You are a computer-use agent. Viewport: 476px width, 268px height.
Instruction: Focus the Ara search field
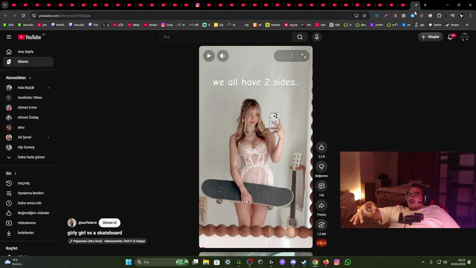(x=226, y=37)
